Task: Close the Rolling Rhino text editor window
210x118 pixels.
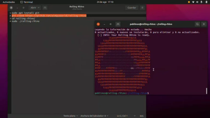Action: tap(11, 8)
